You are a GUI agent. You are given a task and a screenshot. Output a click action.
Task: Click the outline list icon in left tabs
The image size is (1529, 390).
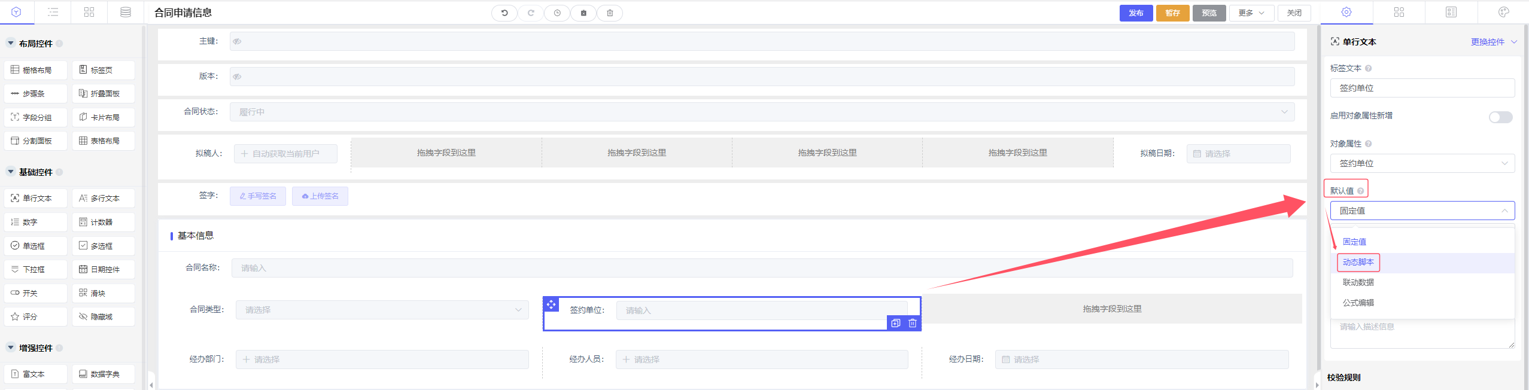[53, 12]
